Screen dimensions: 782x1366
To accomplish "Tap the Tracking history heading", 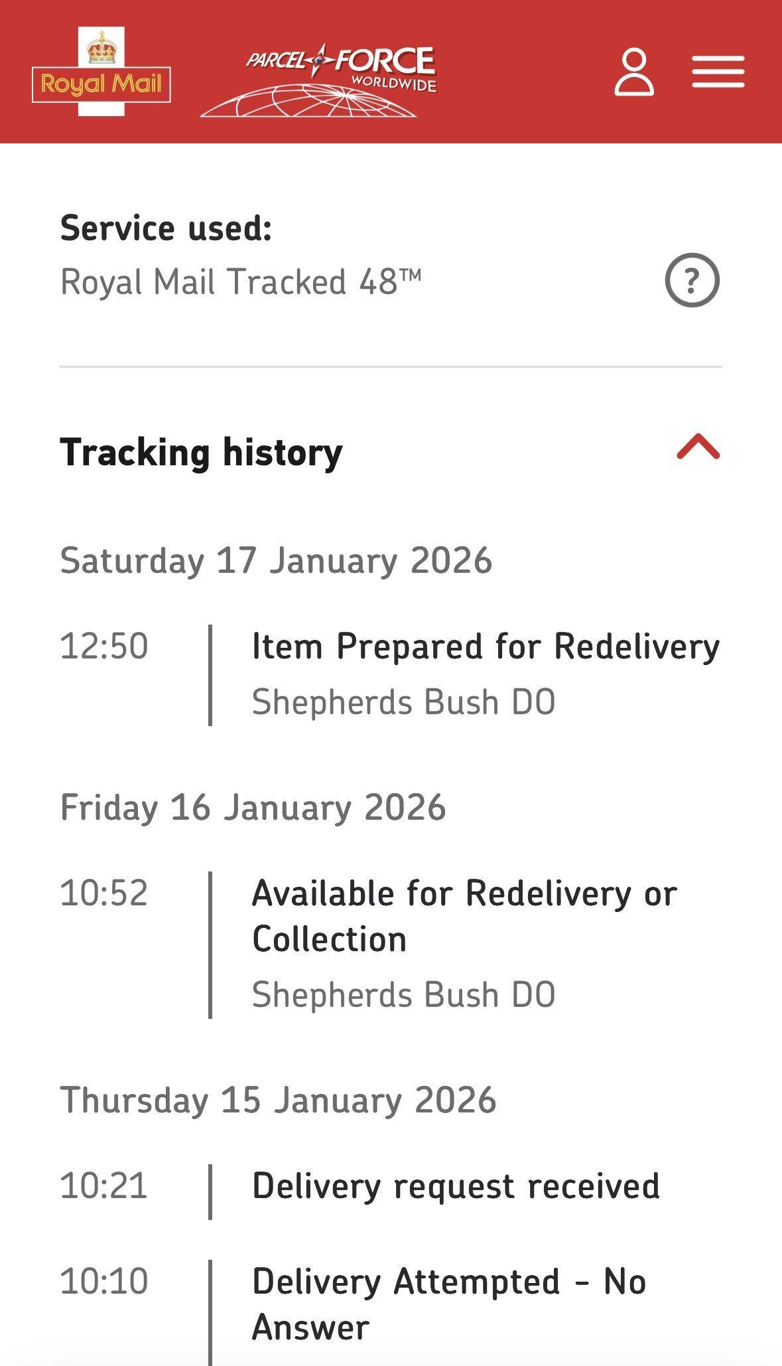I will [201, 453].
